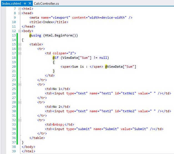Screen dimensions: 174x154
Task: Collapse the td colspan block on line 17
Action: (20, 53)
